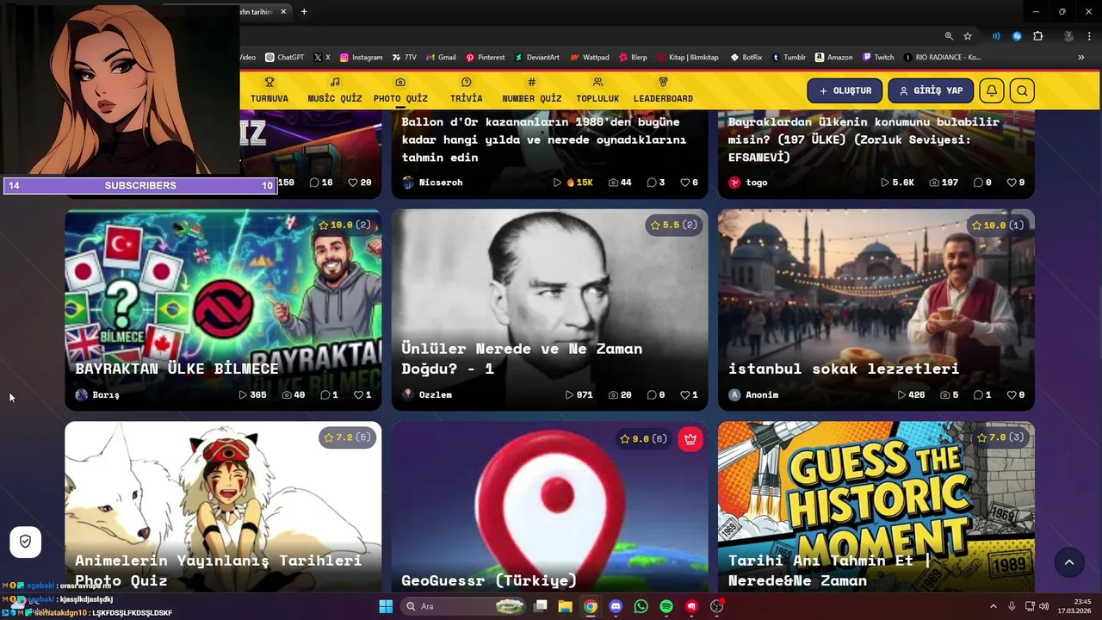This screenshot has width=1102, height=620.
Task: Like the istanbul sokak lezzetleri quiz
Action: click(1016, 394)
